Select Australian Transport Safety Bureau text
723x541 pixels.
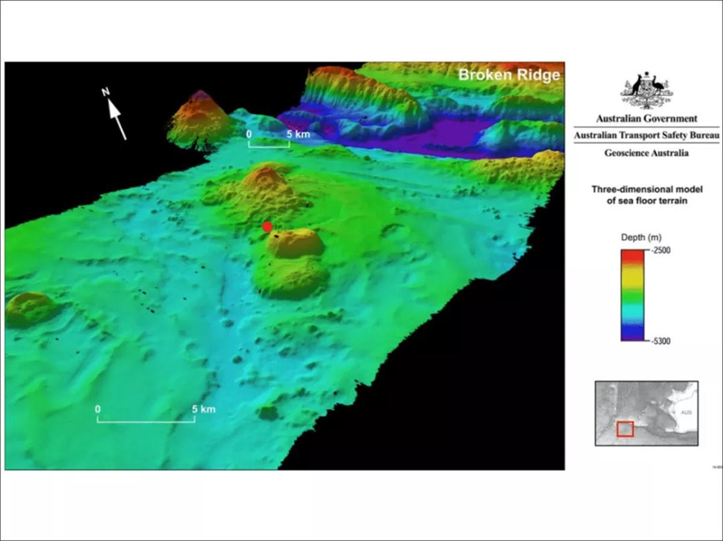click(646, 136)
